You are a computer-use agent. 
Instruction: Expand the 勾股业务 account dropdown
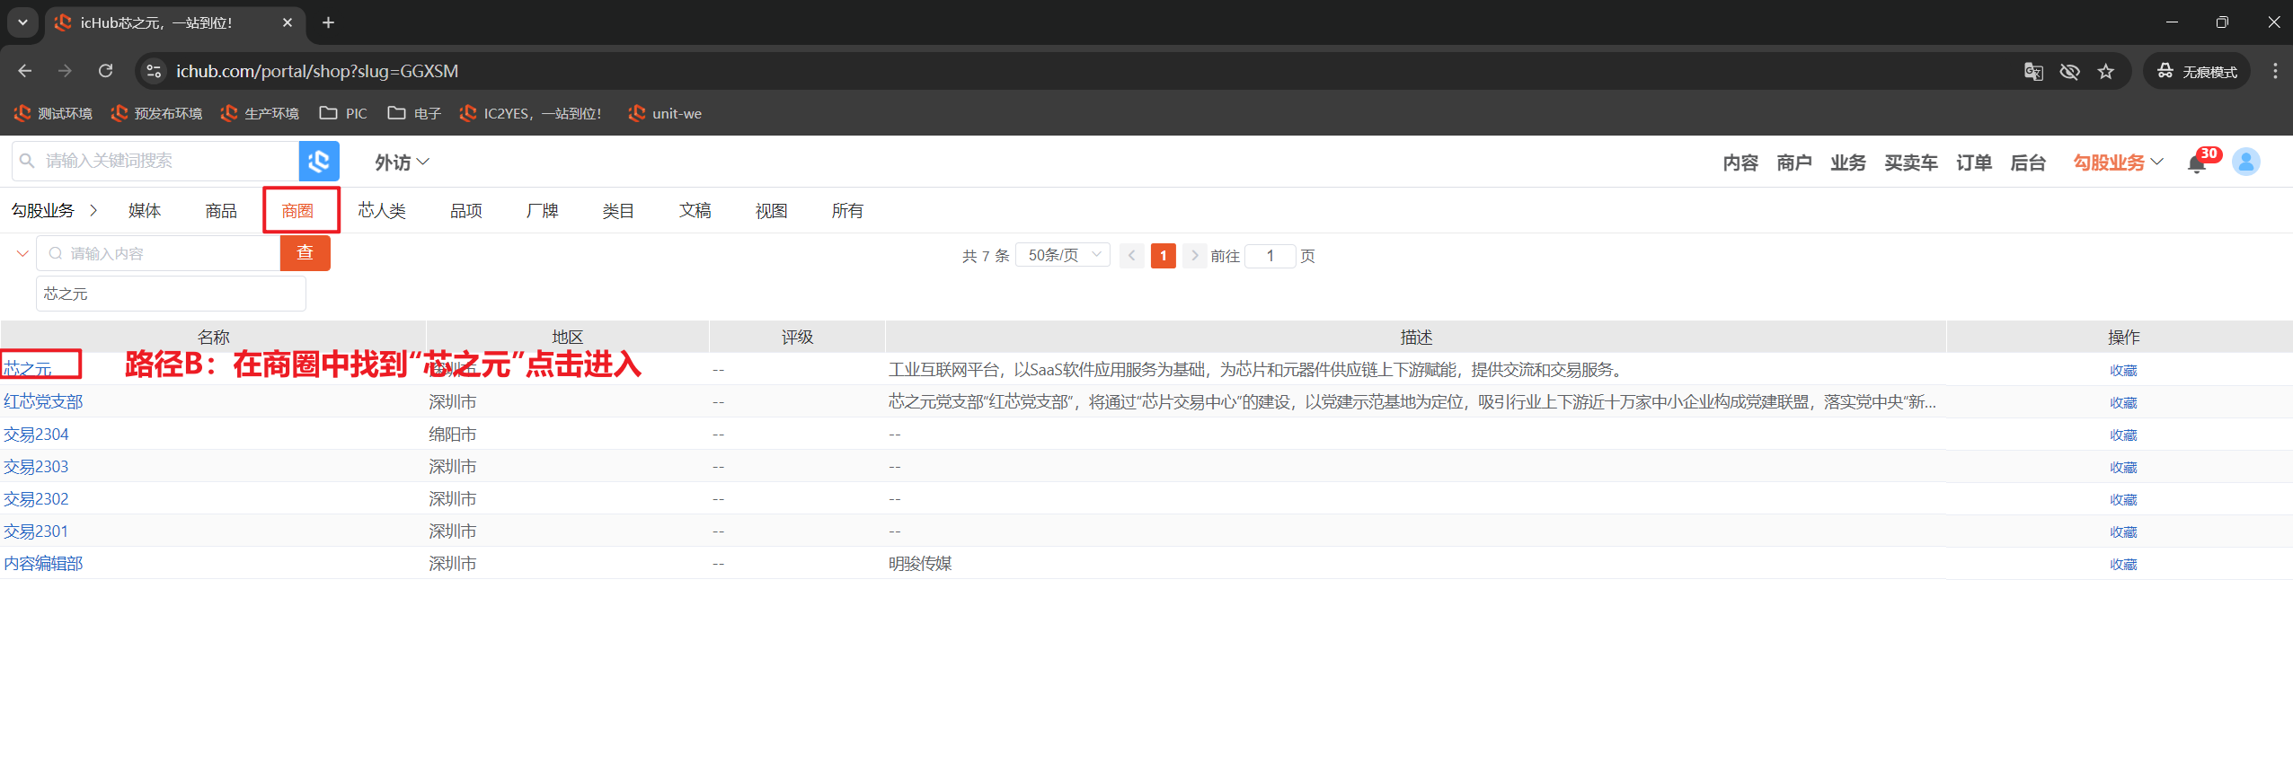click(2118, 163)
